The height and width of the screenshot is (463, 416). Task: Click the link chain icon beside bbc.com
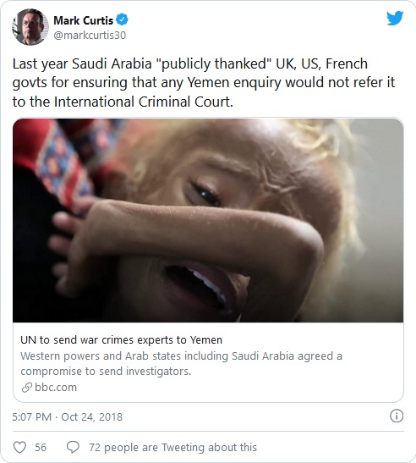(x=27, y=388)
